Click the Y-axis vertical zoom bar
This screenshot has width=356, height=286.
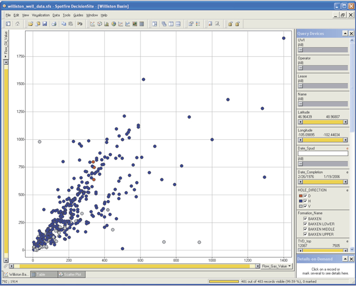click(6, 161)
